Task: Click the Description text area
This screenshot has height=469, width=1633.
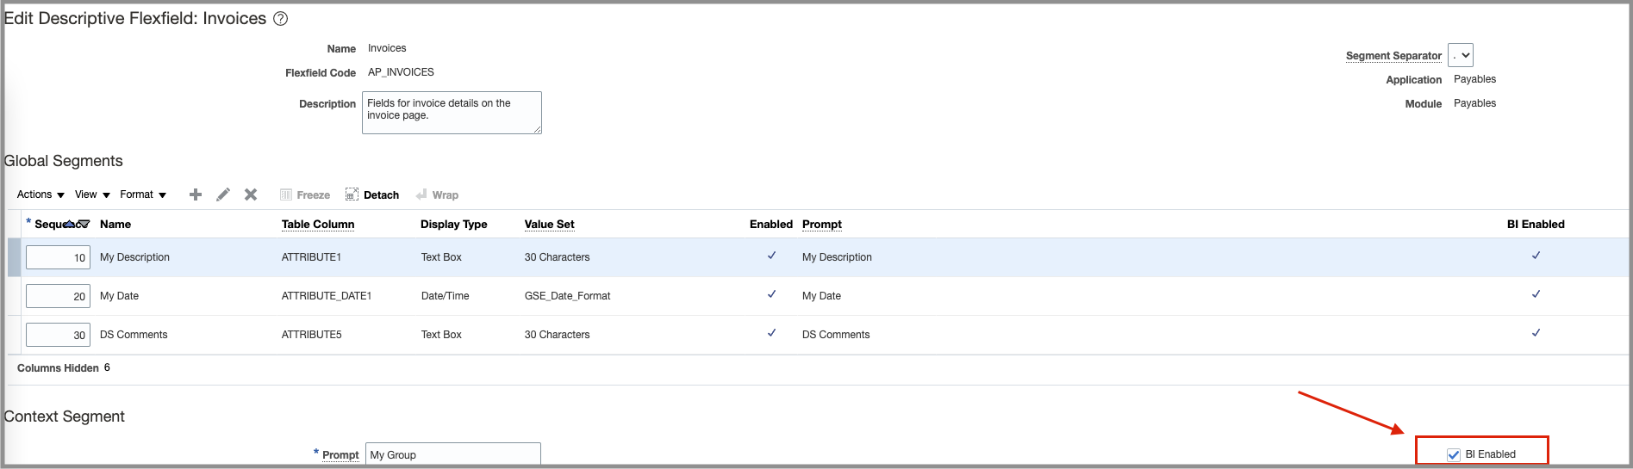Action: click(x=452, y=113)
